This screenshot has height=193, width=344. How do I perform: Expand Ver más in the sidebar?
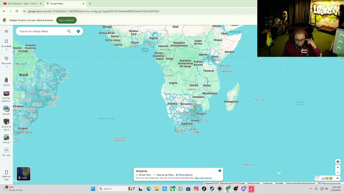point(6,152)
